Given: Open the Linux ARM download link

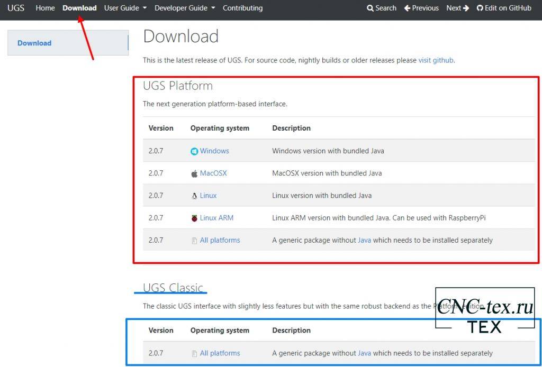Looking at the screenshot, I should [216, 218].
